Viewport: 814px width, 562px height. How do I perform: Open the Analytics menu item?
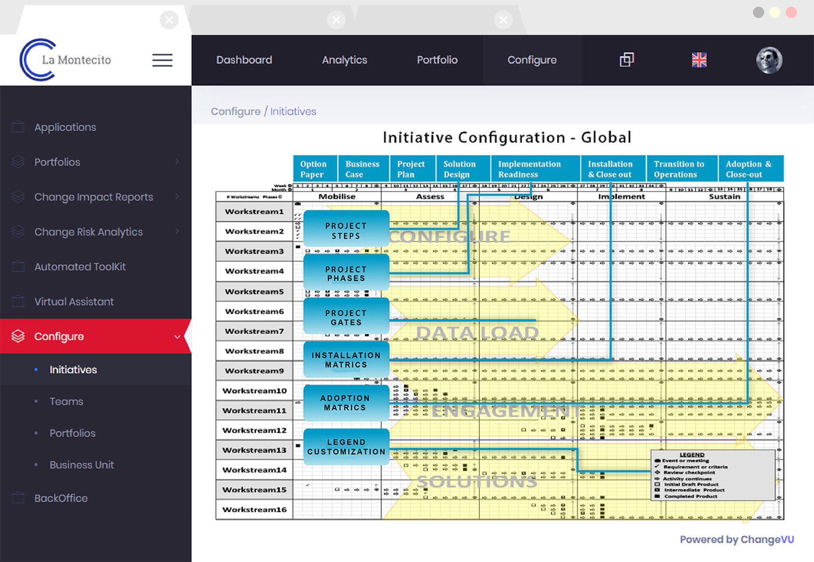[344, 59]
